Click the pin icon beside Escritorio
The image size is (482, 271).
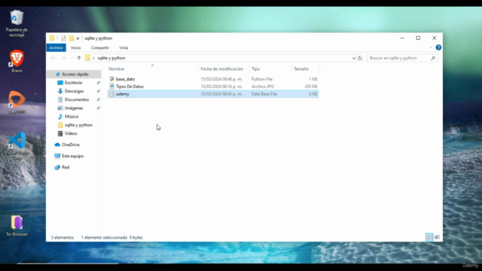pos(99,83)
